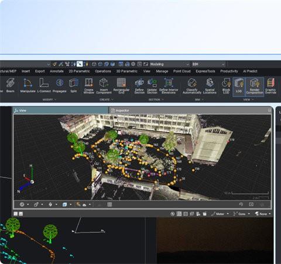The height and width of the screenshot is (264, 281).
Task: Run Classify Automatically
Action: 192,86
